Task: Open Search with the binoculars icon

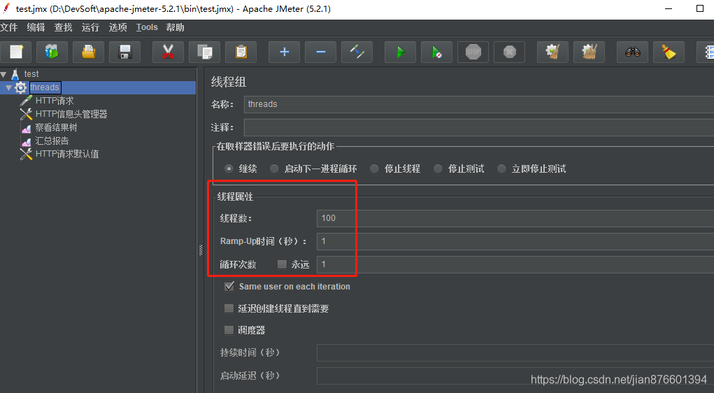Action: pos(632,52)
